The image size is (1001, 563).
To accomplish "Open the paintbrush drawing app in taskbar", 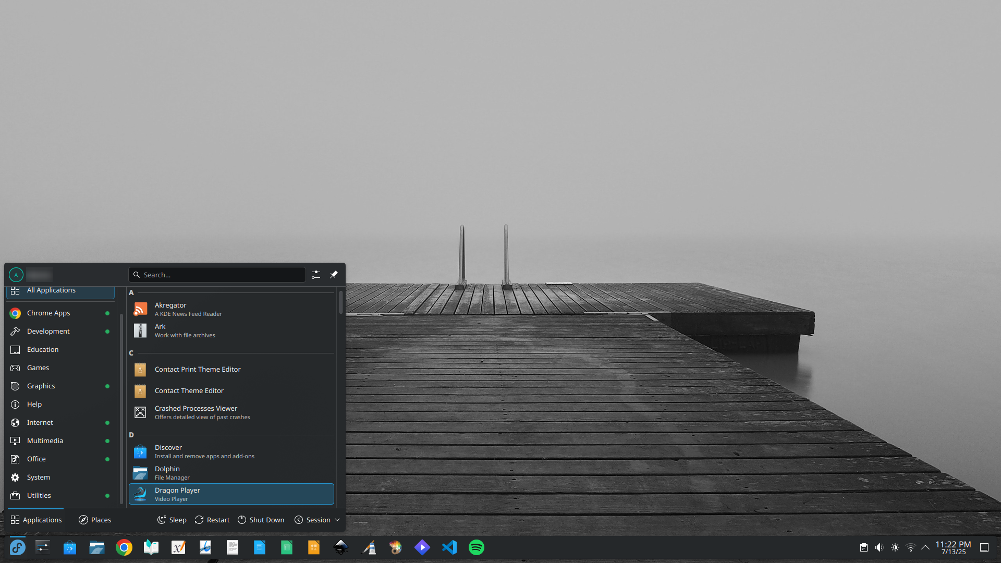I will pos(368,547).
